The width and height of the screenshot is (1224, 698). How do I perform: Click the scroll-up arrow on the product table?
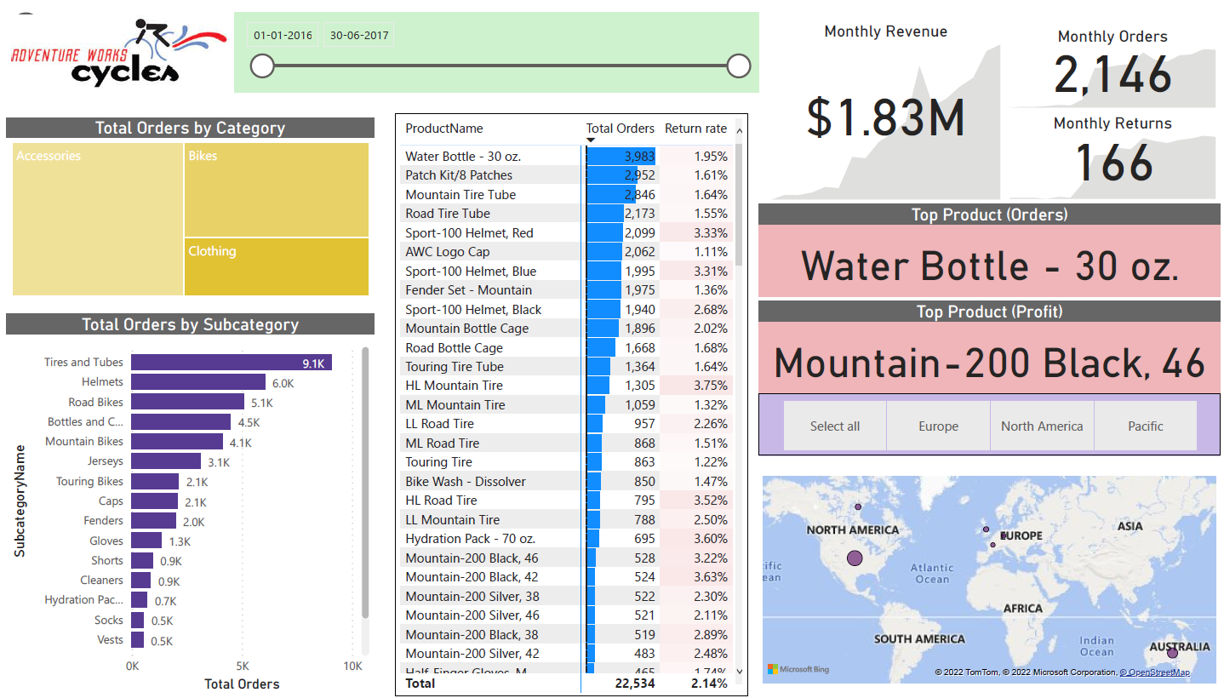739,129
